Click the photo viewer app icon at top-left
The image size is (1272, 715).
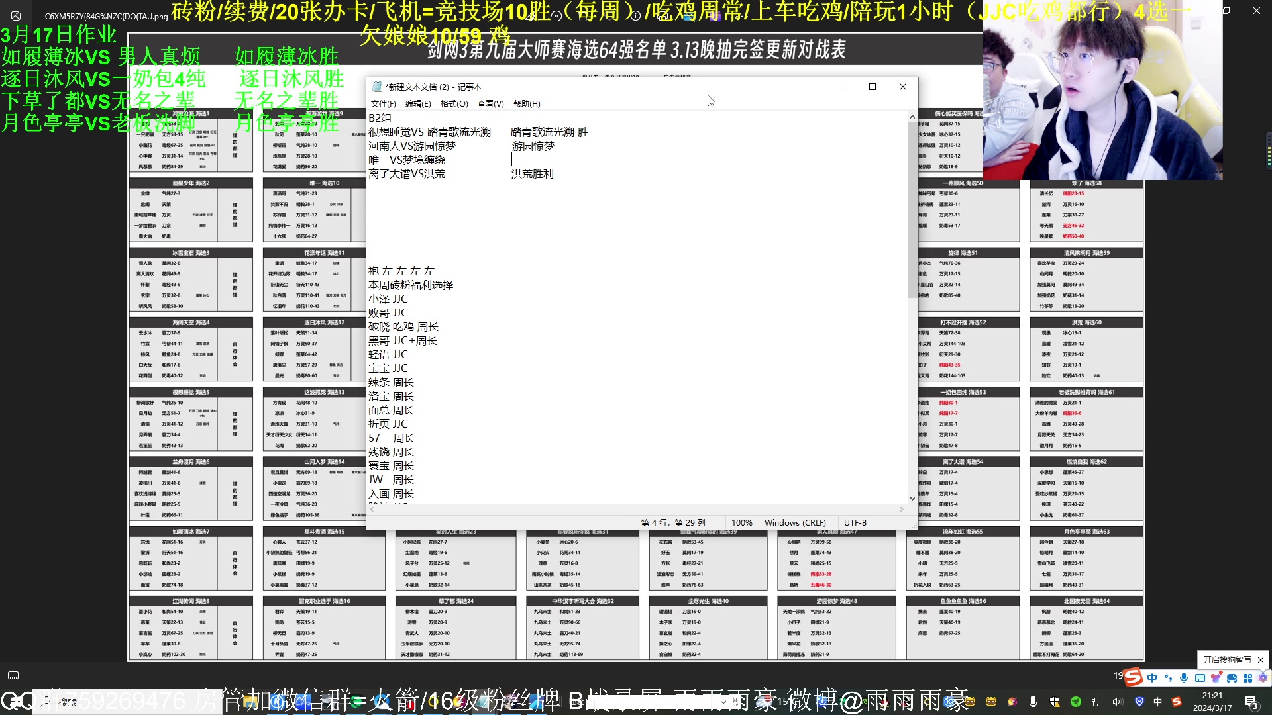[16, 15]
